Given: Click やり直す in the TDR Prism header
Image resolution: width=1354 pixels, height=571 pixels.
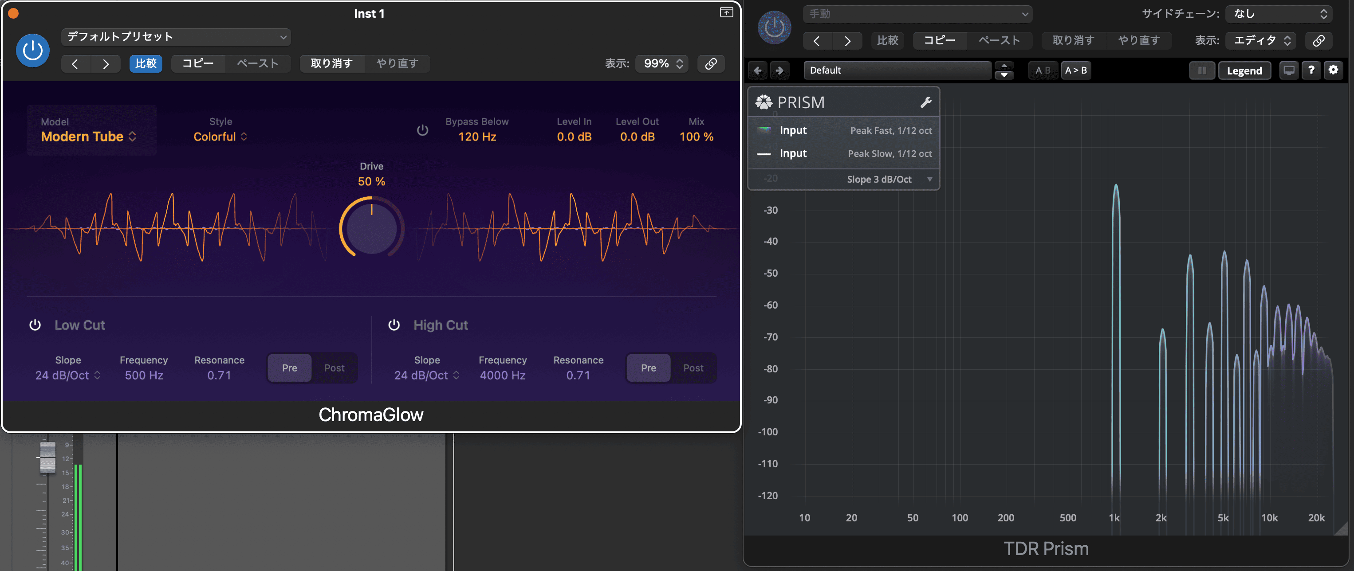Looking at the screenshot, I should [x=1139, y=40].
